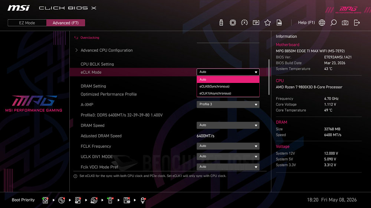Click the Motherboard heading in Information

coord(288,45)
